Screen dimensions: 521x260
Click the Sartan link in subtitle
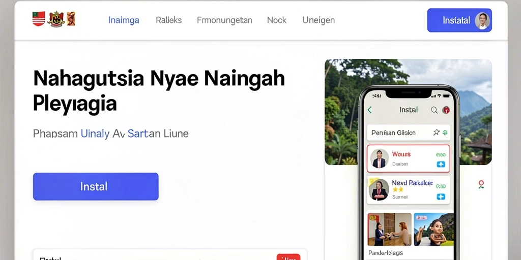pos(144,134)
